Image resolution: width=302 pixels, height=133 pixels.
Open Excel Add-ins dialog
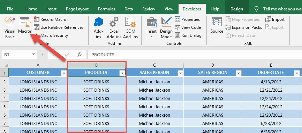[114, 28]
